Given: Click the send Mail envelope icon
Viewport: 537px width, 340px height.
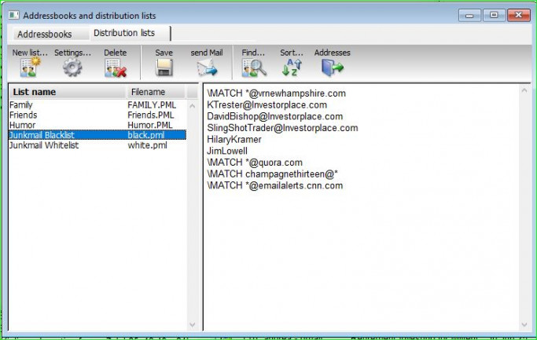Looking at the screenshot, I should coord(206,68).
